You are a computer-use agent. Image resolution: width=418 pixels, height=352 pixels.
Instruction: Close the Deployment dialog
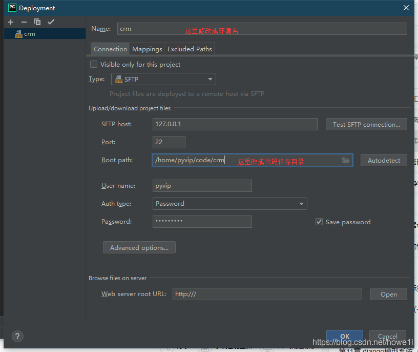pos(406,8)
